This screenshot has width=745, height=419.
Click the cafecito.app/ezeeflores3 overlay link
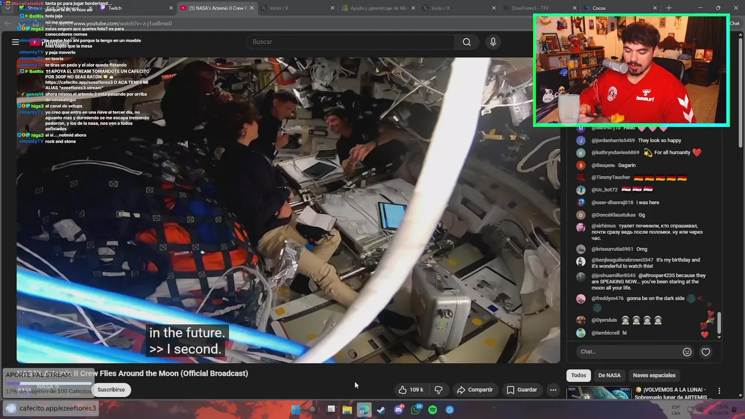(x=58, y=409)
